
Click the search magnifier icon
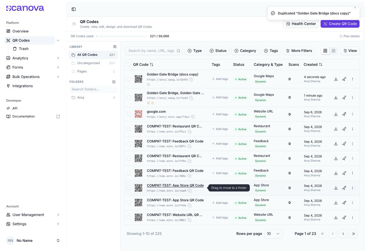pyautogui.click(x=179, y=51)
